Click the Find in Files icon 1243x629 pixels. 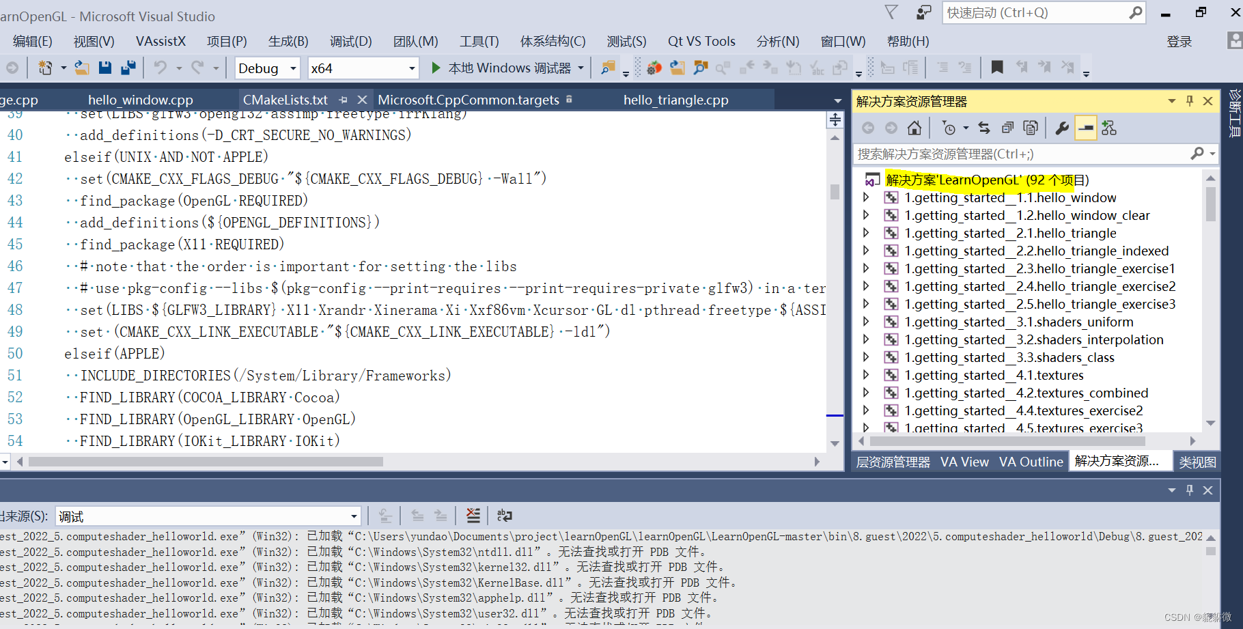click(607, 68)
